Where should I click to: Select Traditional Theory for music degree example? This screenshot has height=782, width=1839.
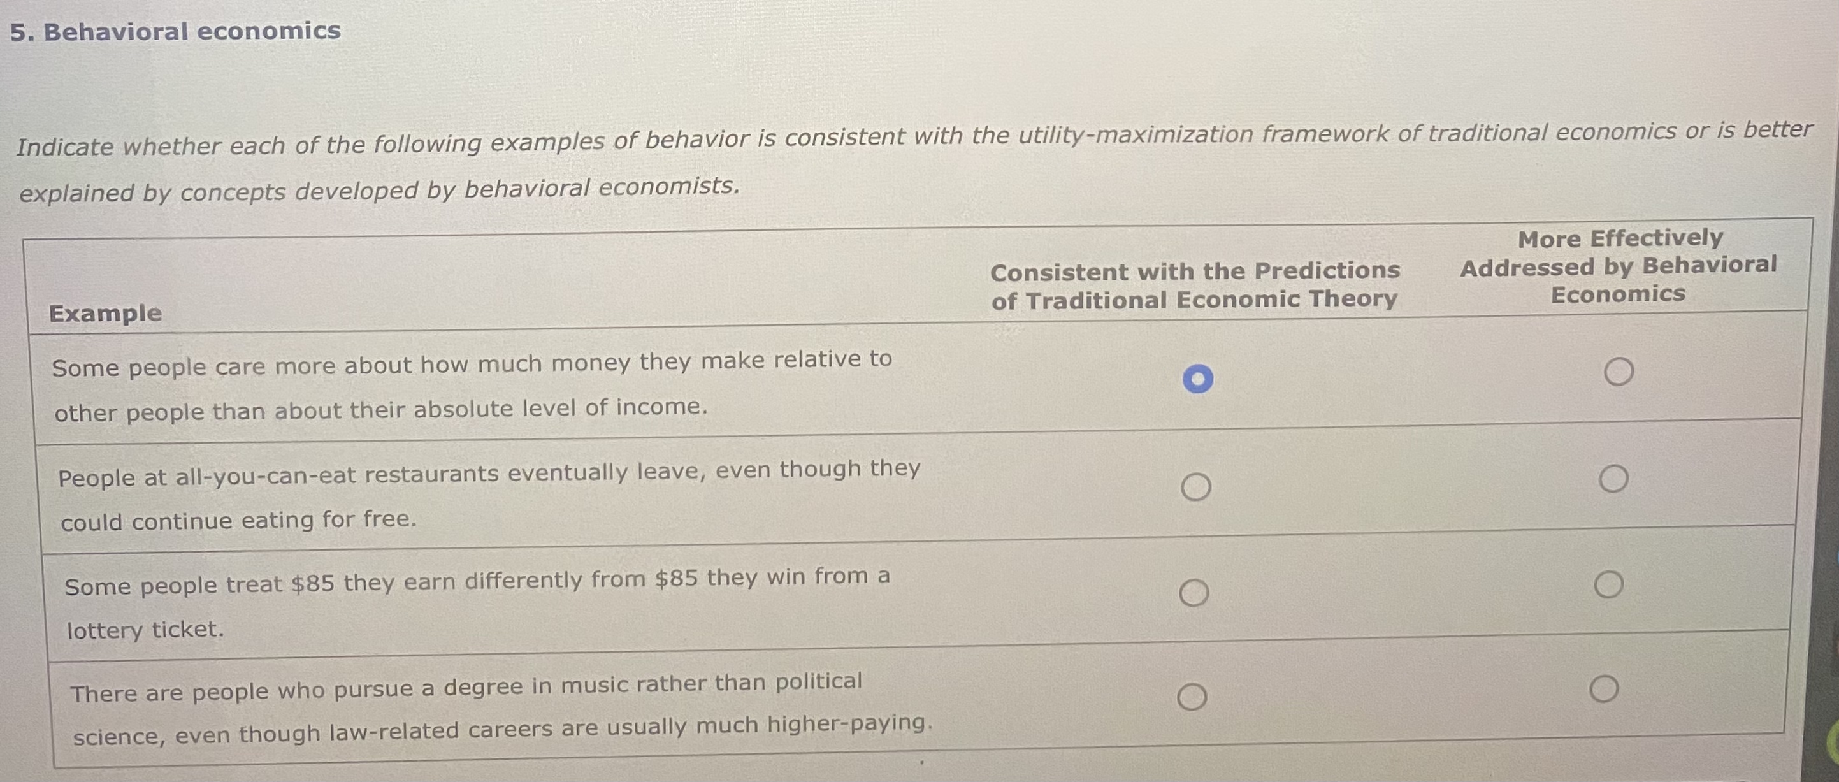1192,694
